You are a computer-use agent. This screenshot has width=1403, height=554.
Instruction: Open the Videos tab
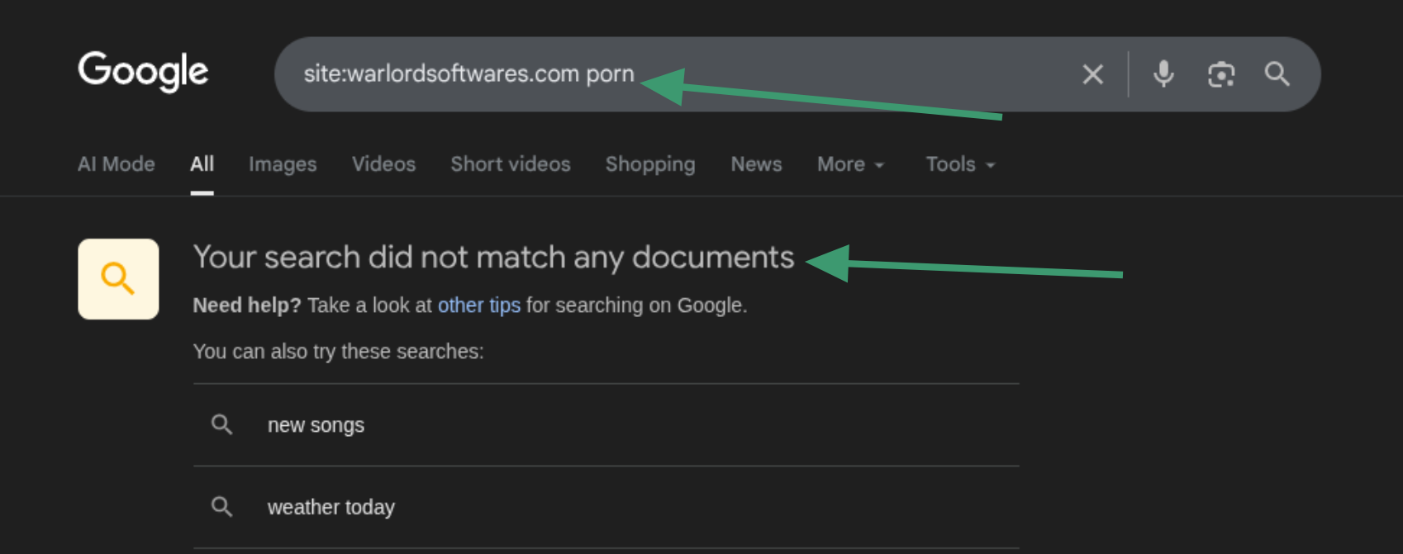[383, 164]
